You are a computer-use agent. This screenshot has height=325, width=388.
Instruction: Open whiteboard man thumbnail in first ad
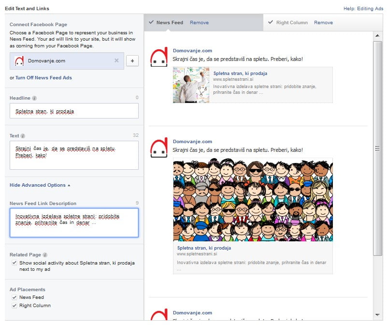(191, 85)
